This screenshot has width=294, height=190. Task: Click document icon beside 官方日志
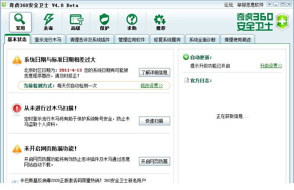(x=187, y=80)
